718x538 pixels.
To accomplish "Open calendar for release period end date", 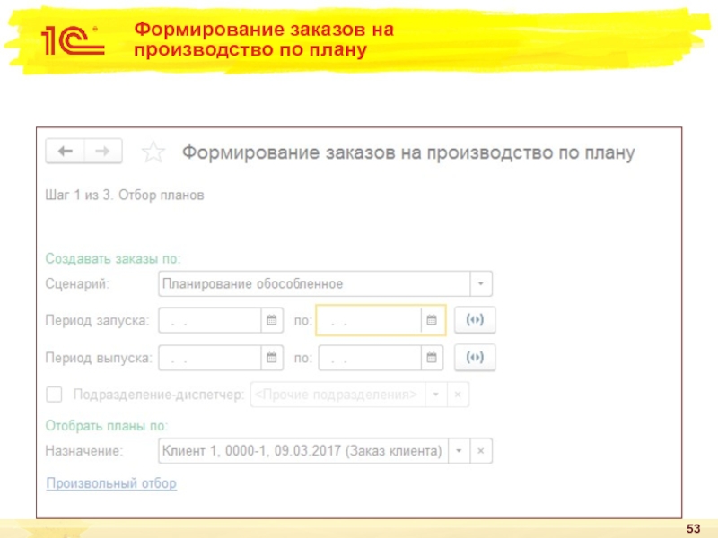I will click(431, 358).
